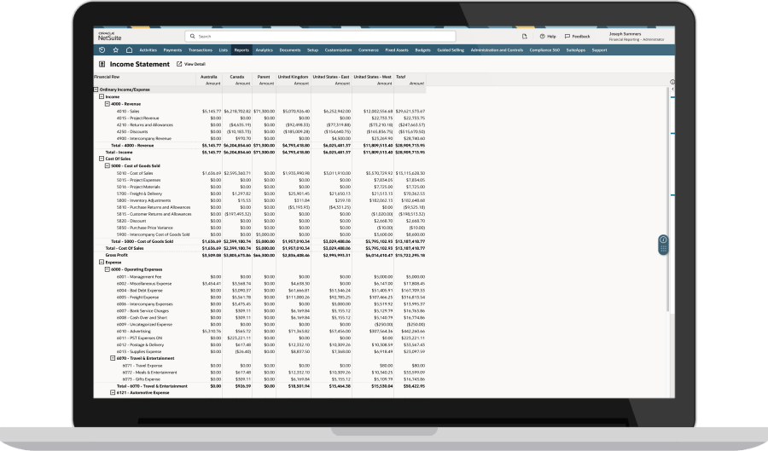
Task: Click the Shortcuts star icon
Action: click(116, 50)
